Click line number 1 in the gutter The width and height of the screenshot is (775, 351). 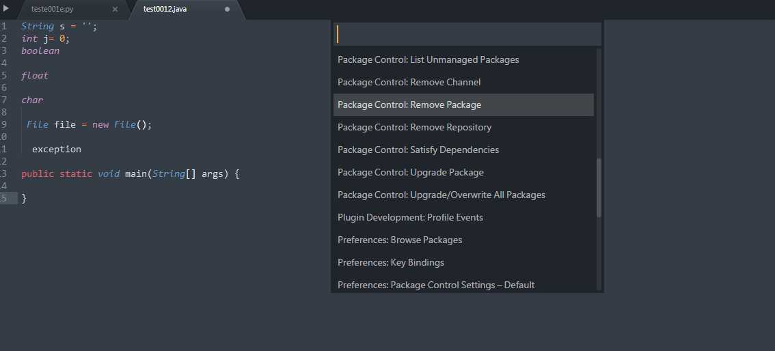[4, 27]
